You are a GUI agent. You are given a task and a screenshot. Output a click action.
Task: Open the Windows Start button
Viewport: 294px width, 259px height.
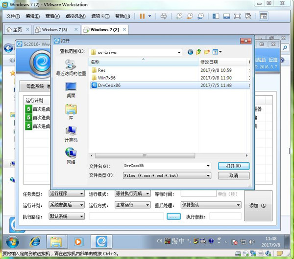[13, 241]
